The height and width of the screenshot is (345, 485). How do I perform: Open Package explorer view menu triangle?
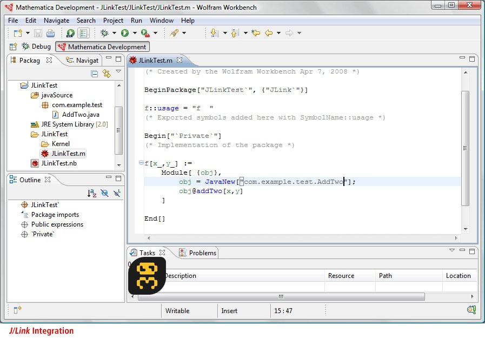coord(118,71)
